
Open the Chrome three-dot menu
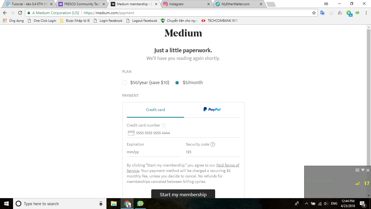pos(366,13)
